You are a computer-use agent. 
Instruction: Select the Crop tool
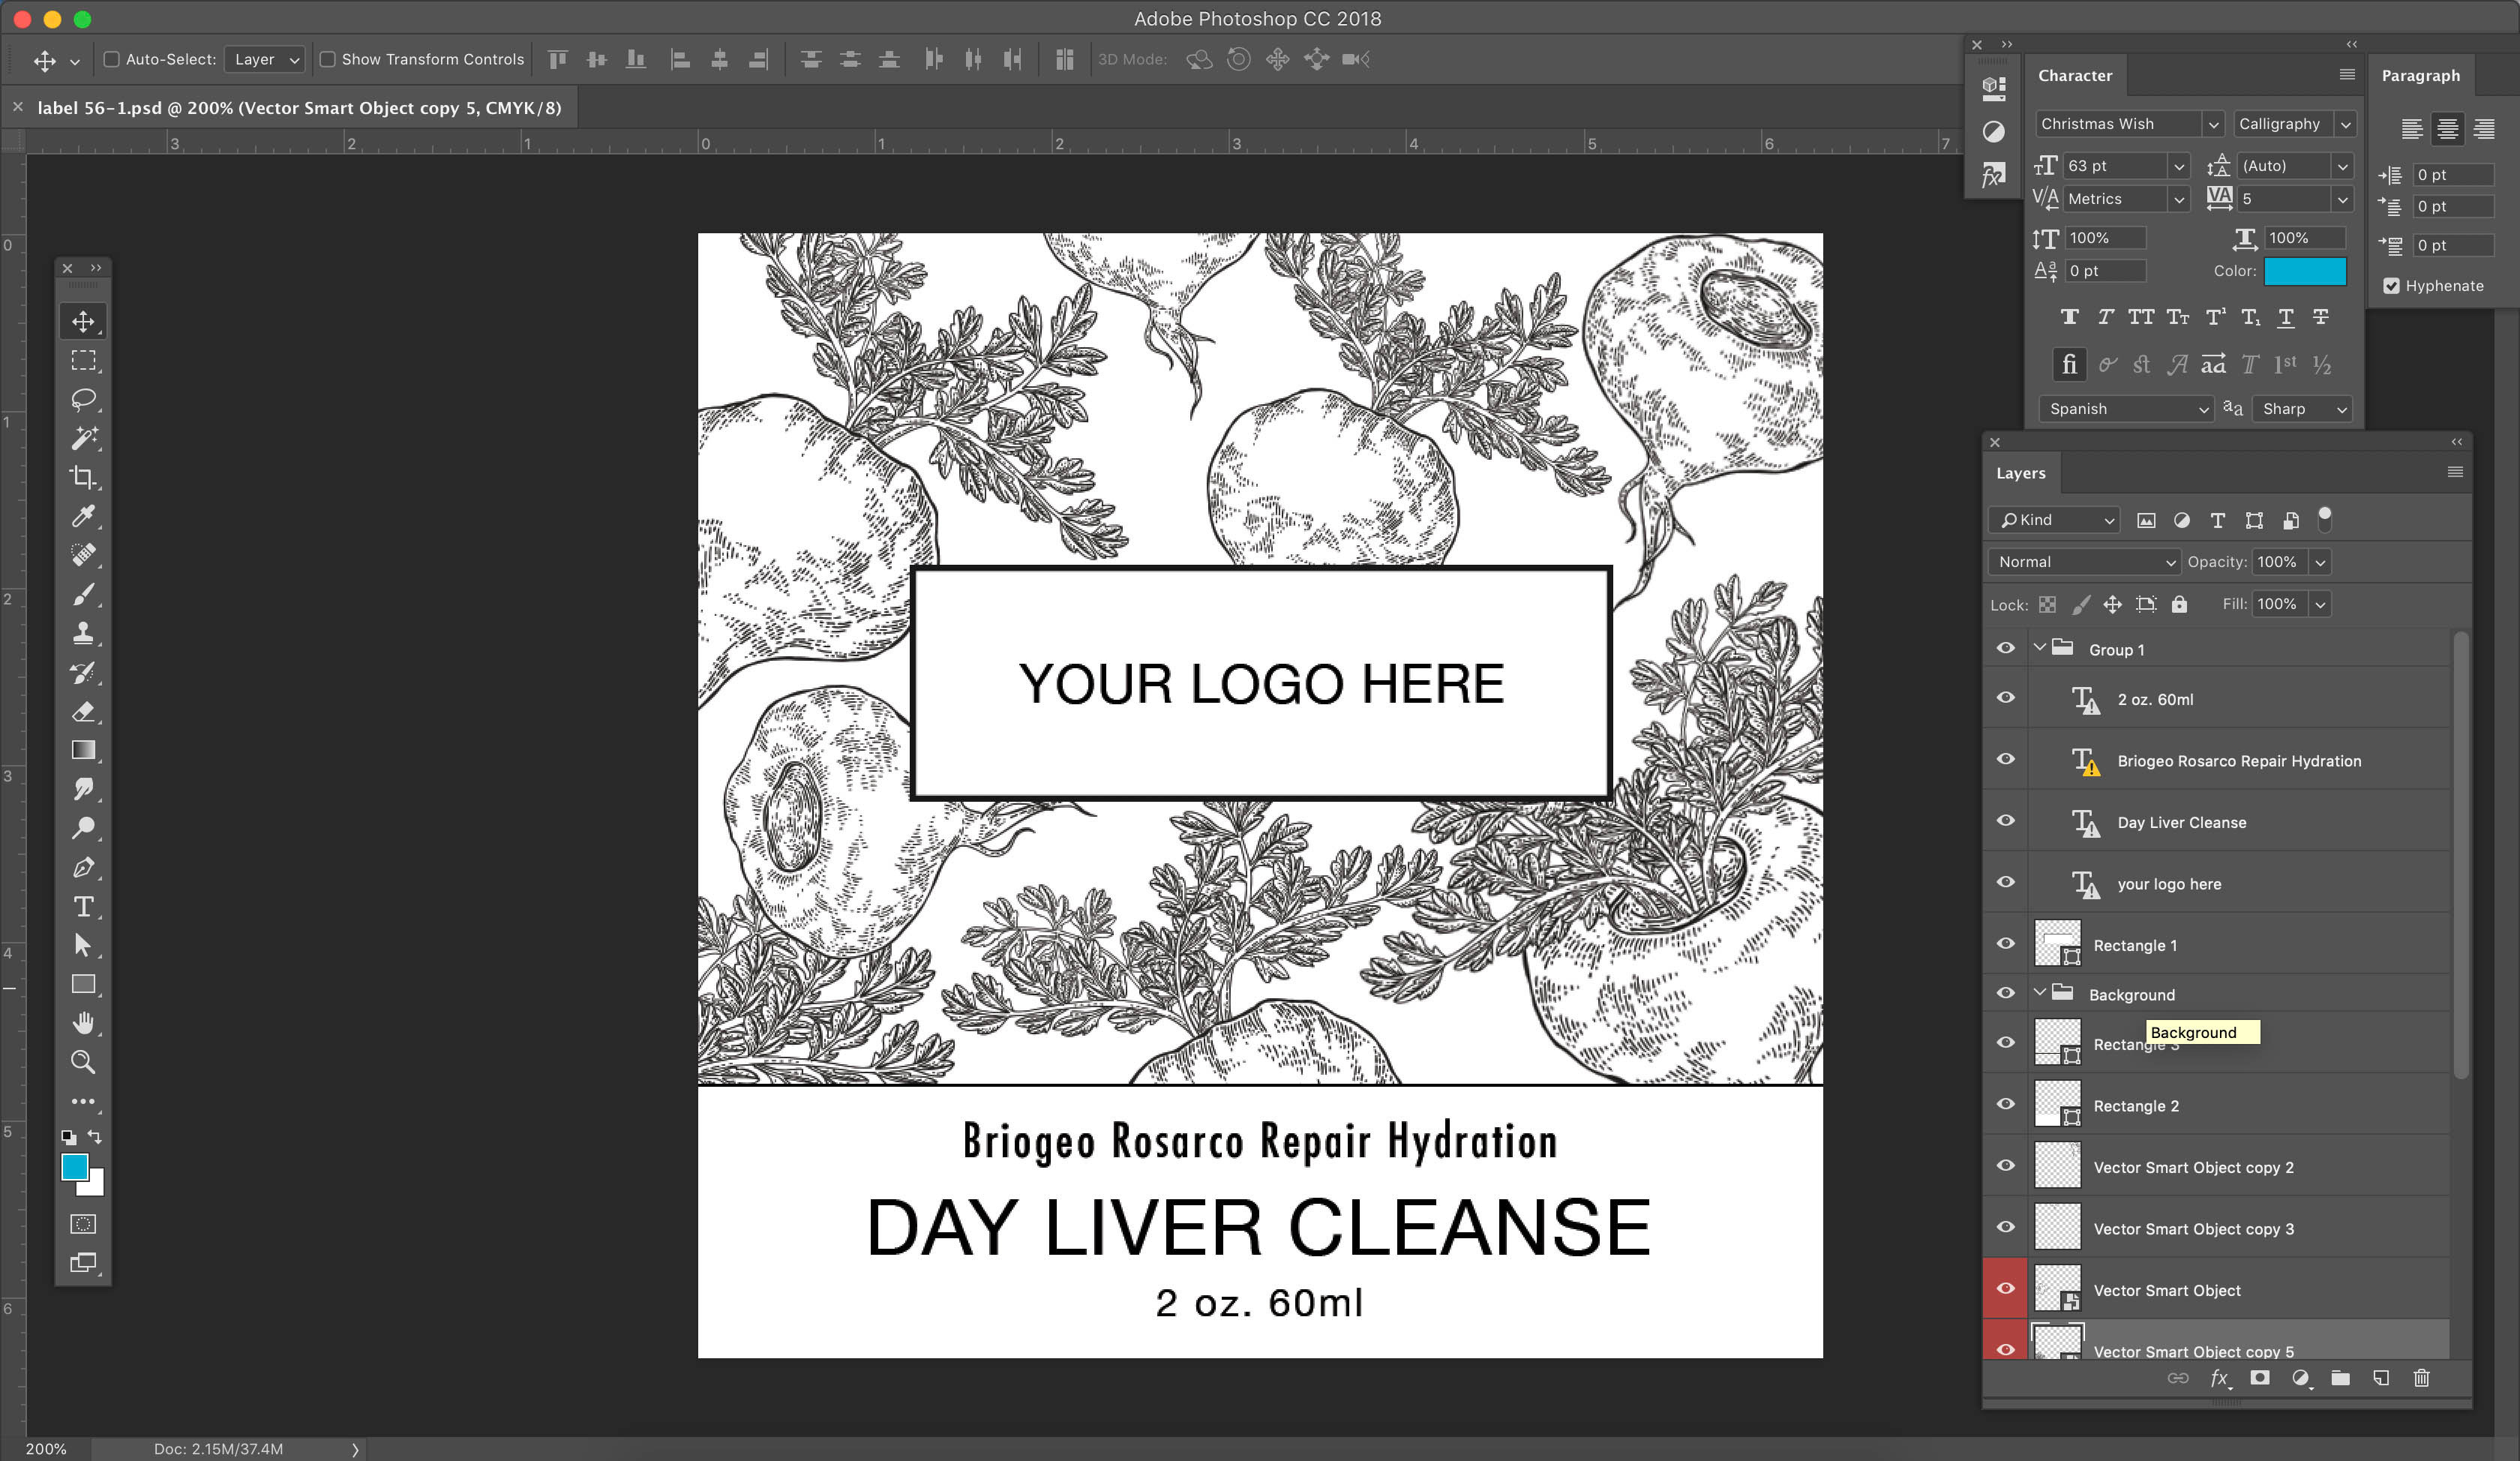tap(83, 477)
